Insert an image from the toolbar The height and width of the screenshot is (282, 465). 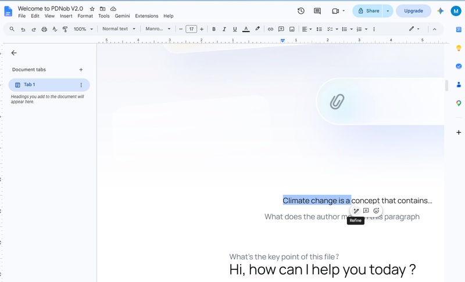click(x=292, y=29)
